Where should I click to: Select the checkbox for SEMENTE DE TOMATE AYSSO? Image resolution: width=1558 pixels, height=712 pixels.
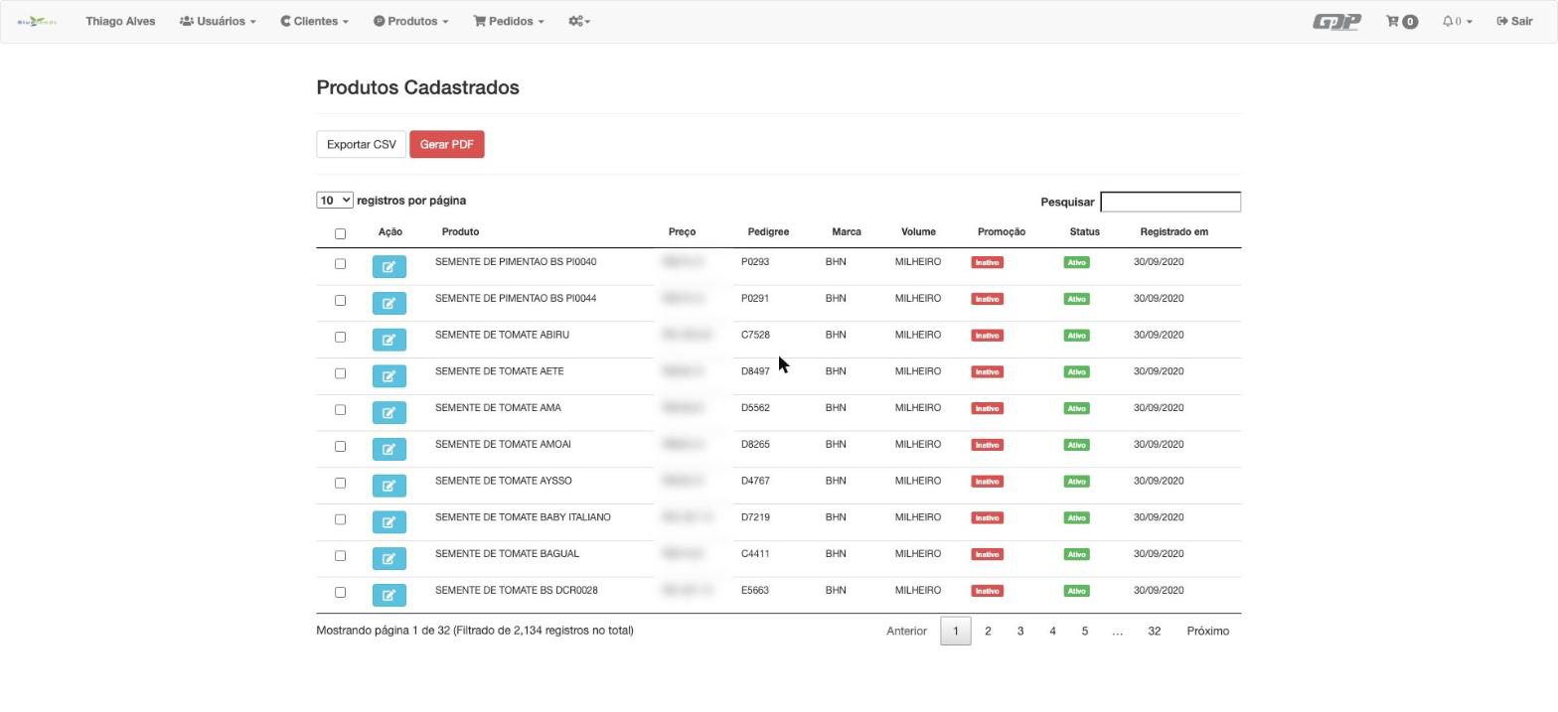(x=340, y=483)
